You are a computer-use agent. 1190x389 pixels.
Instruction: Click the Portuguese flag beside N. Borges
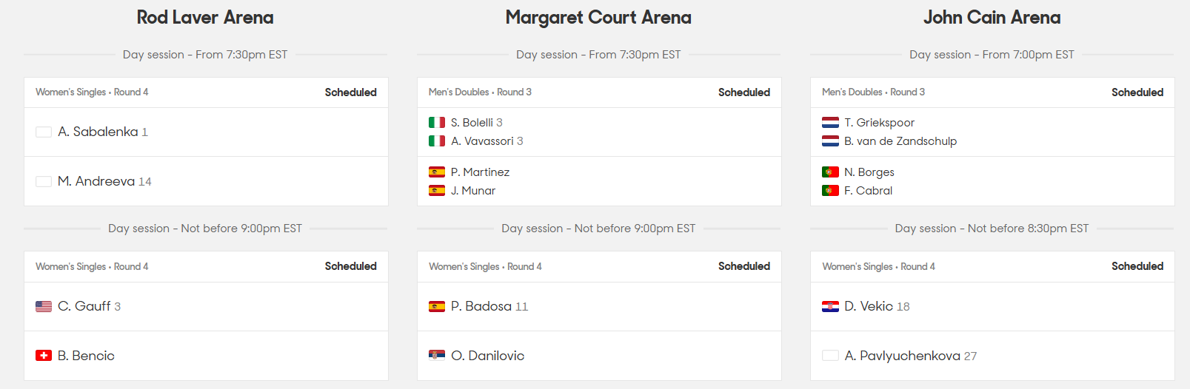click(830, 172)
